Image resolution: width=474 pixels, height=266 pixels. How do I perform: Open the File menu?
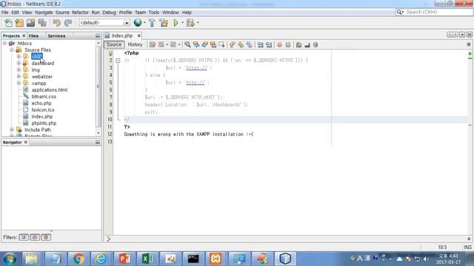[5, 13]
